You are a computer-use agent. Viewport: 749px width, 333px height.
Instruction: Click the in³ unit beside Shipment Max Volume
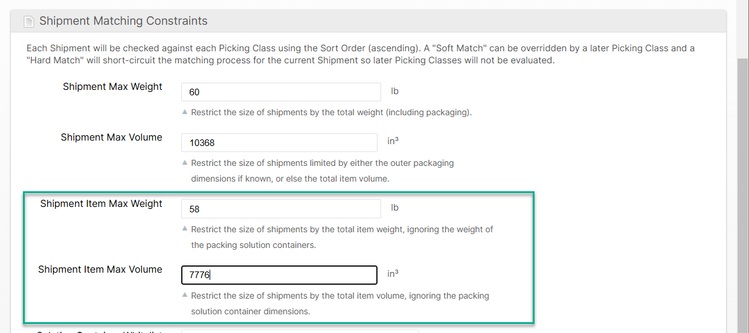(x=393, y=142)
